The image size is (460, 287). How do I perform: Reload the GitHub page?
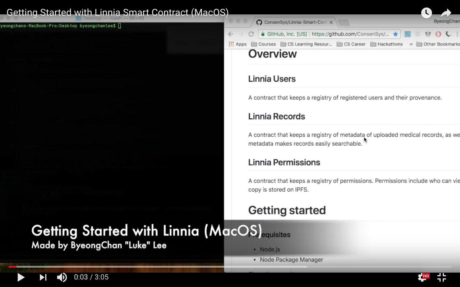click(x=251, y=34)
